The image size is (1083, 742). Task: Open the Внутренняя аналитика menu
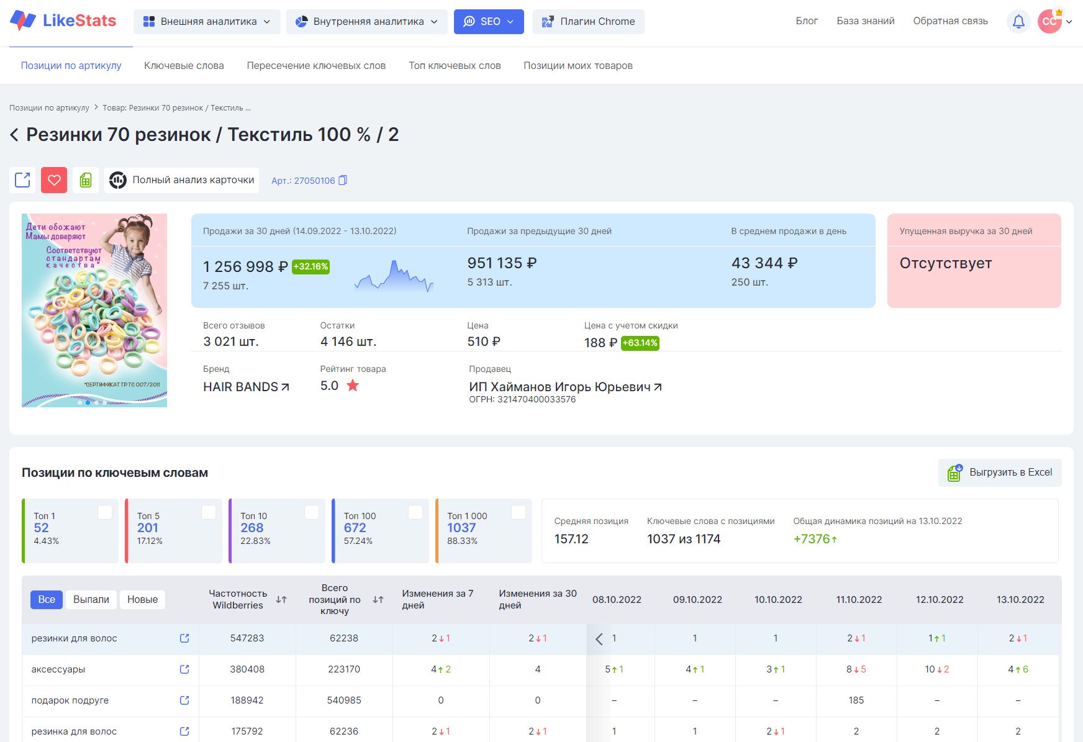366,22
